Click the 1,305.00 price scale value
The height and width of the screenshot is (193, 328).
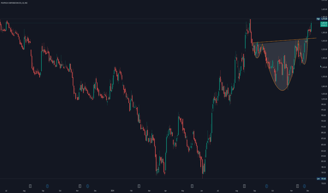324,33
